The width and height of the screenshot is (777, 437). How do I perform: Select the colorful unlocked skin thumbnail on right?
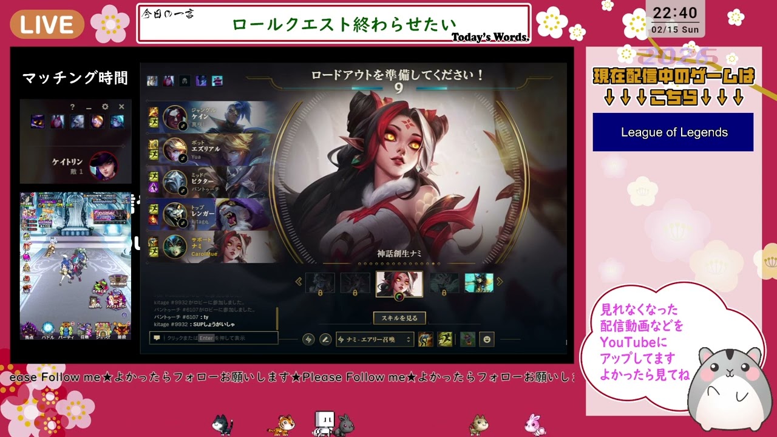[479, 283]
